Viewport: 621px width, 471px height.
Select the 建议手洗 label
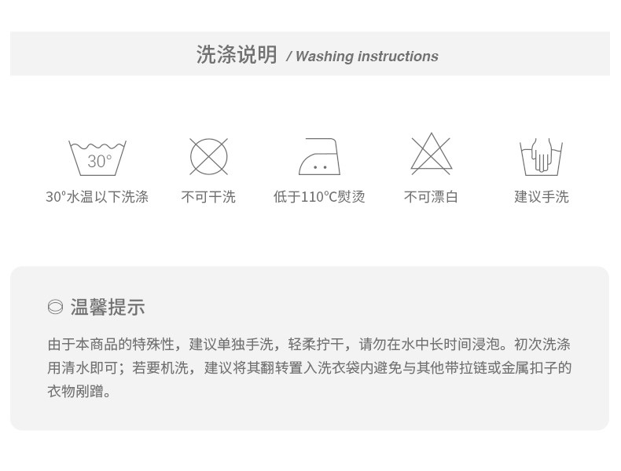(x=542, y=196)
